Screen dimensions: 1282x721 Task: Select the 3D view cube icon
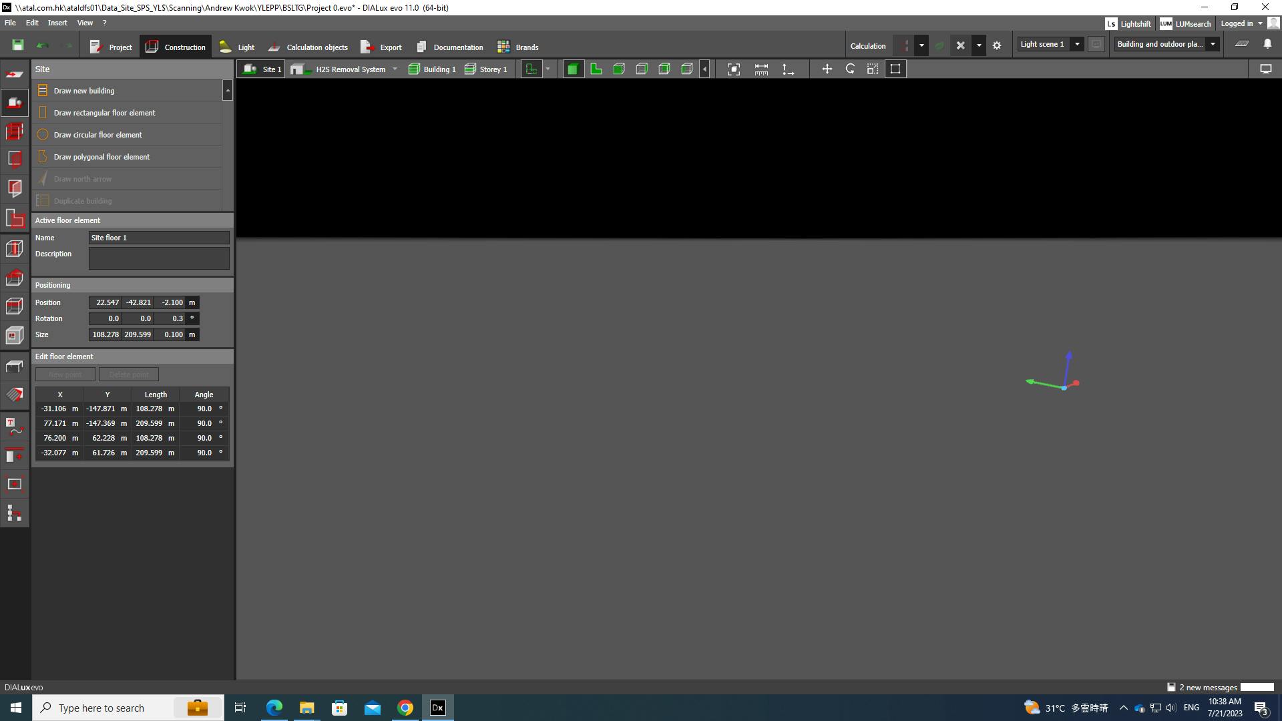pos(573,69)
